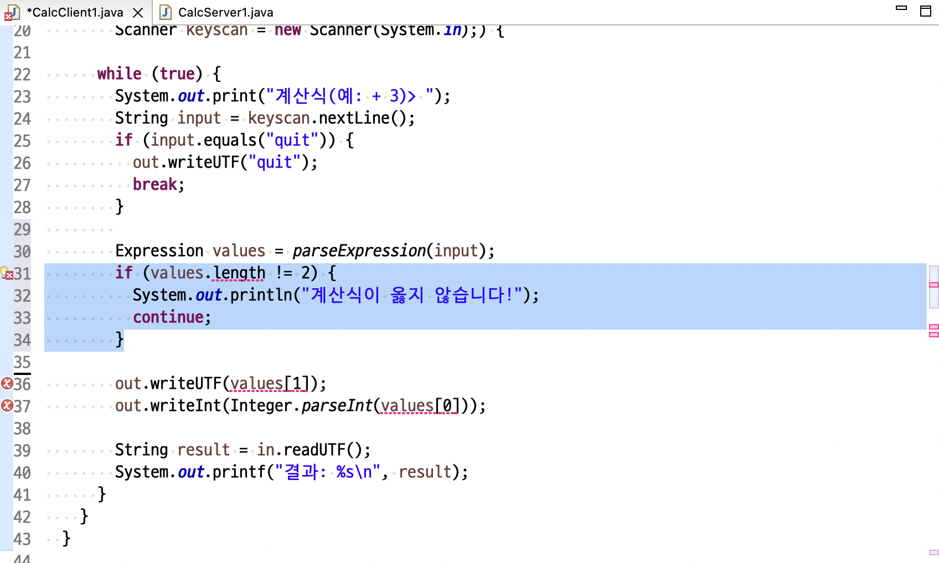This screenshot has height=563, width=939.
Task: Click the error marker on line 36
Action: (x=7, y=383)
